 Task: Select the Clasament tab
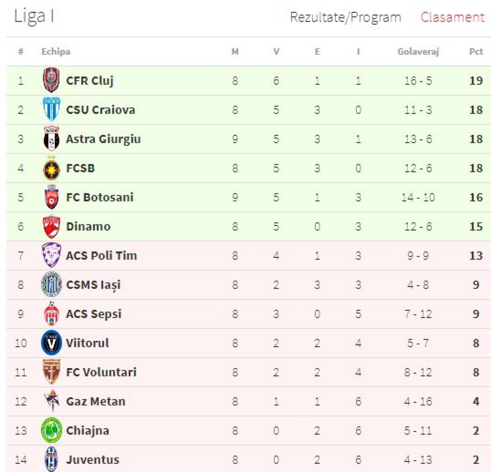coord(452,17)
